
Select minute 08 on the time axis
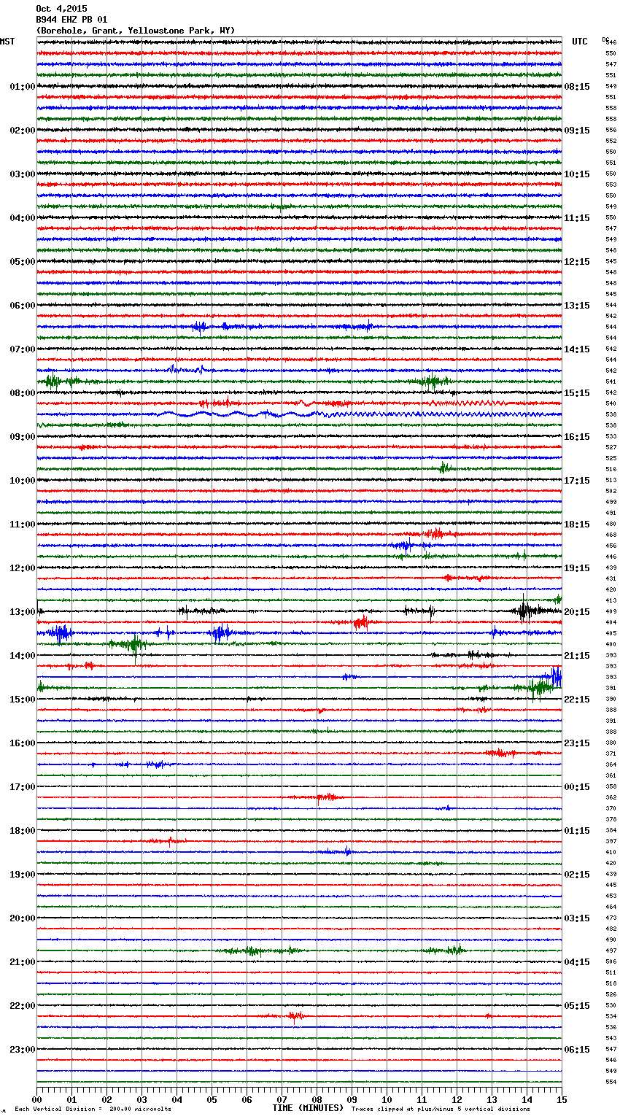(317, 1099)
